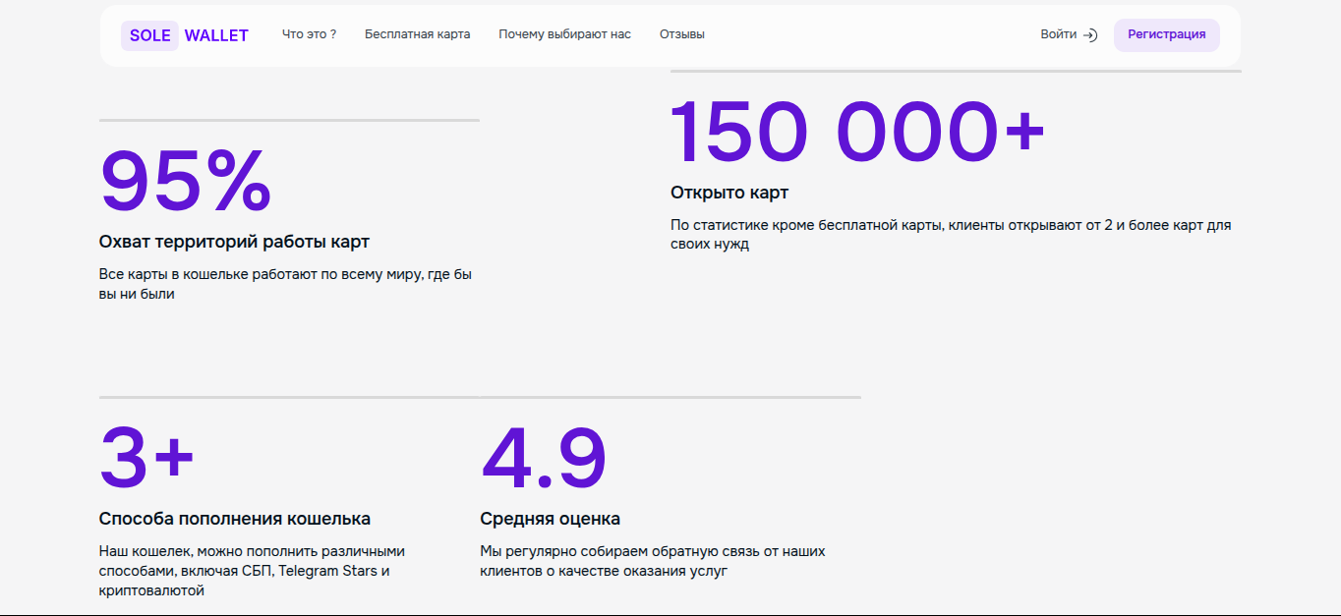Click the arrow icon next to Войти
Viewport: 1341px width, 616px height.
pyautogui.click(x=1089, y=34)
